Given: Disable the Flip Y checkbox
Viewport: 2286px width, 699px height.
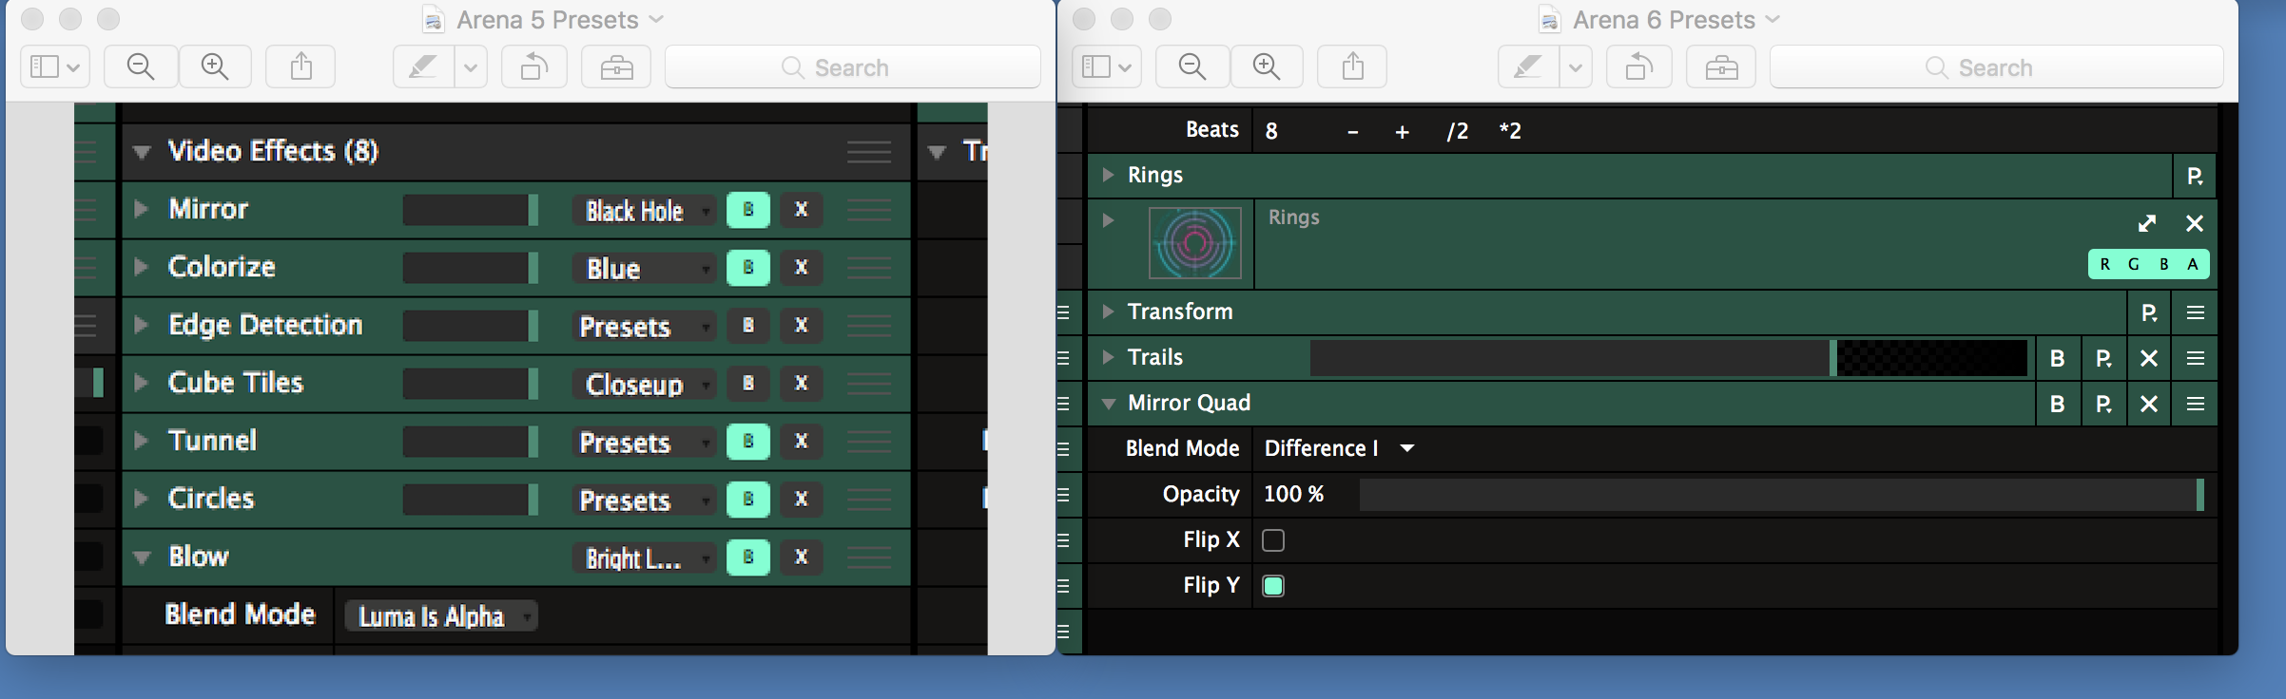Looking at the screenshot, I should click(x=1273, y=586).
